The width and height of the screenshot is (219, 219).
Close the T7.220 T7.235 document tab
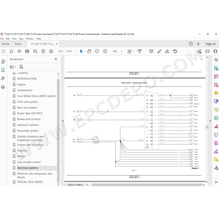[x=56, y=44]
